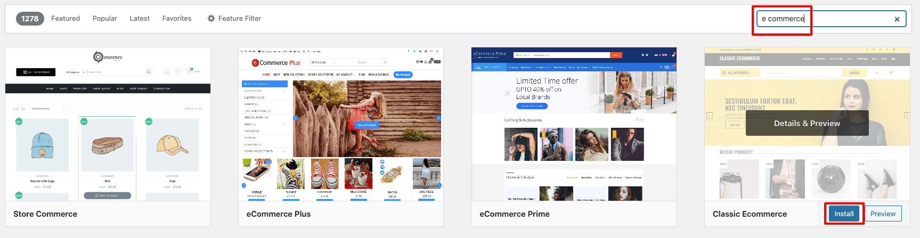Open the eCommerce Plus theme screenshot

pyautogui.click(x=341, y=124)
